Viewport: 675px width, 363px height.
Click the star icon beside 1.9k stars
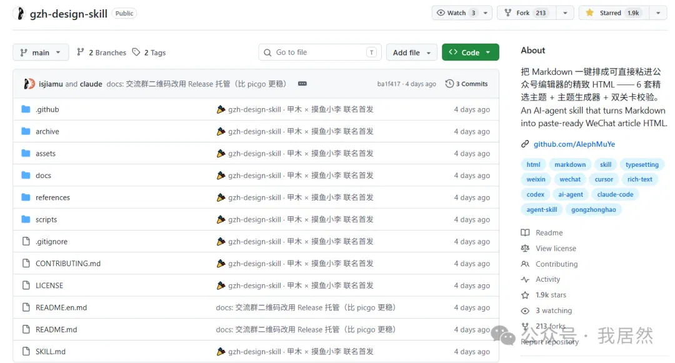coord(525,295)
